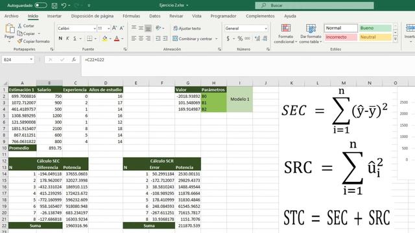This screenshot has width=415, height=233.
Task: Click the cell borders icon
Action: (89, 39)
